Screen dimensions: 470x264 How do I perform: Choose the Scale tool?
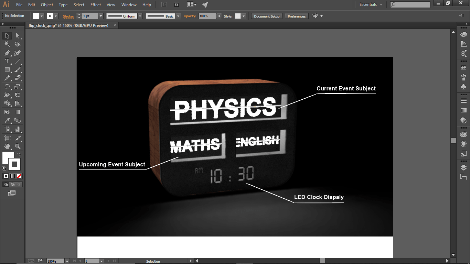18,87
